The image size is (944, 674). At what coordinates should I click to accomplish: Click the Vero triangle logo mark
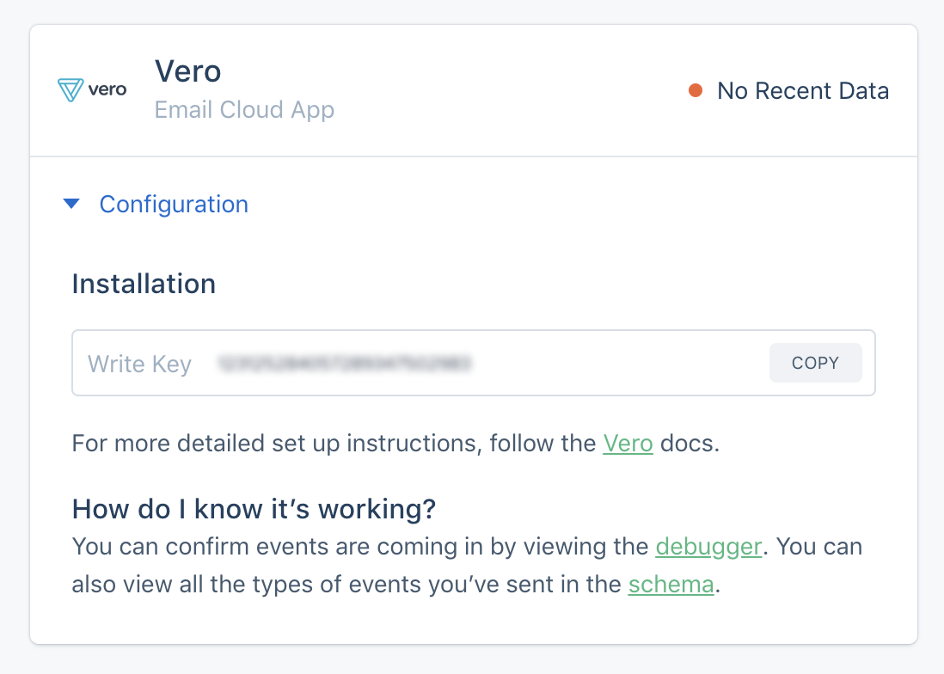tap(70, 90)
